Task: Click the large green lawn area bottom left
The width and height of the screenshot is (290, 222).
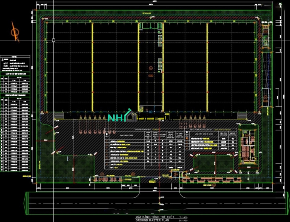Action: pos(73,162)
